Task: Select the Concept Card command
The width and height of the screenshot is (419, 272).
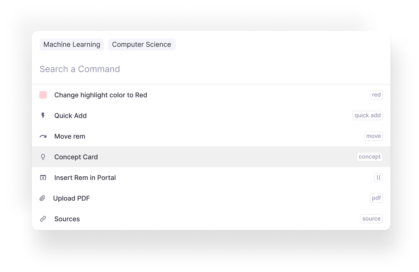Action: pyautogui.click(x=76, y=157)
